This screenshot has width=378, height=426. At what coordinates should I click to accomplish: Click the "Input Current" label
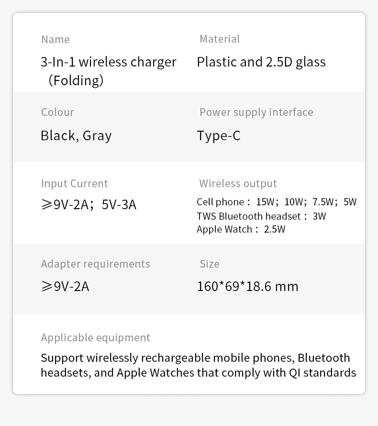[75, 184]
